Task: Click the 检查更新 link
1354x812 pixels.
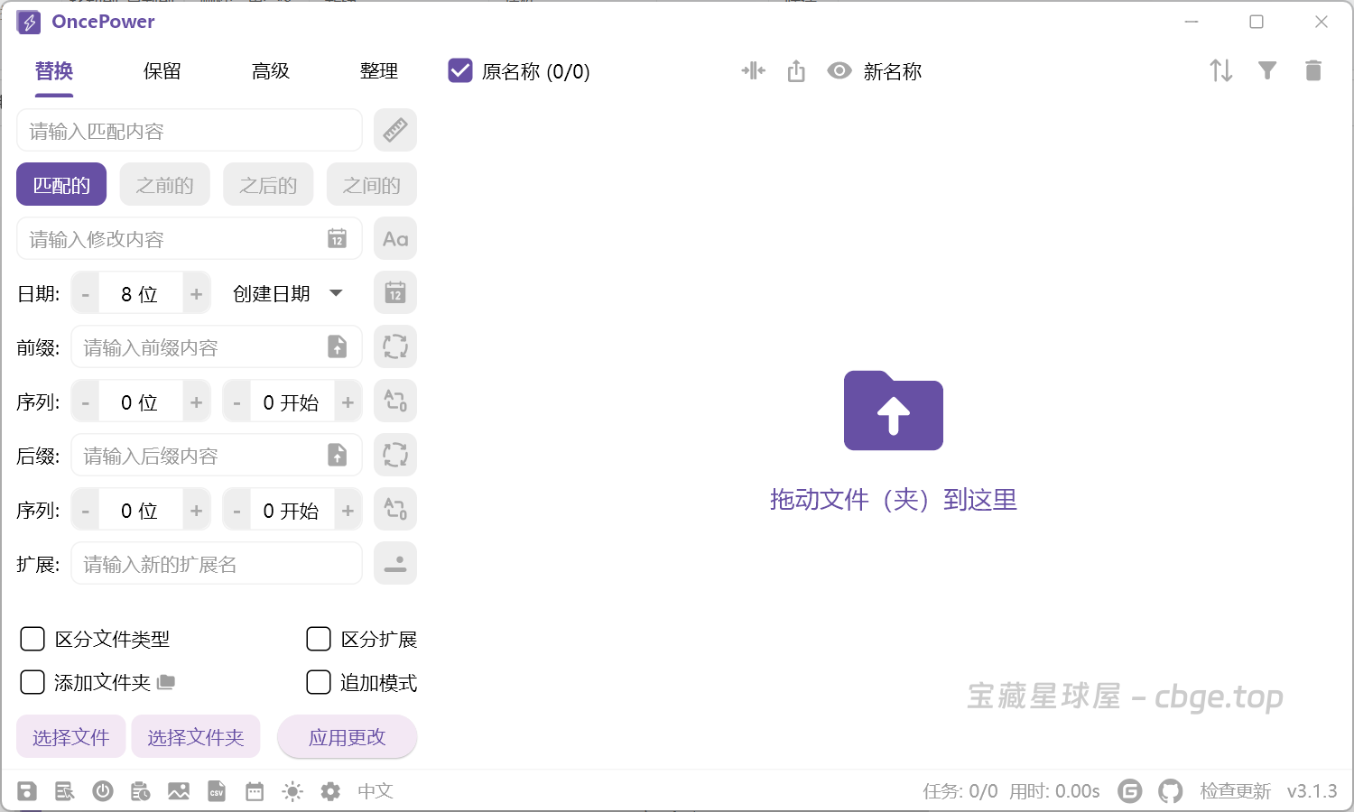Action: tap(1235, 791)
